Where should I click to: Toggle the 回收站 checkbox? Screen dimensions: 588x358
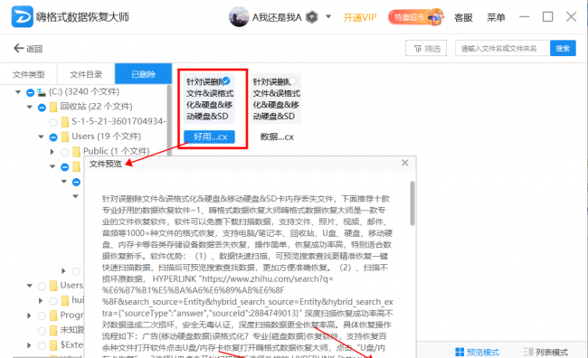[x=42, y=108]
